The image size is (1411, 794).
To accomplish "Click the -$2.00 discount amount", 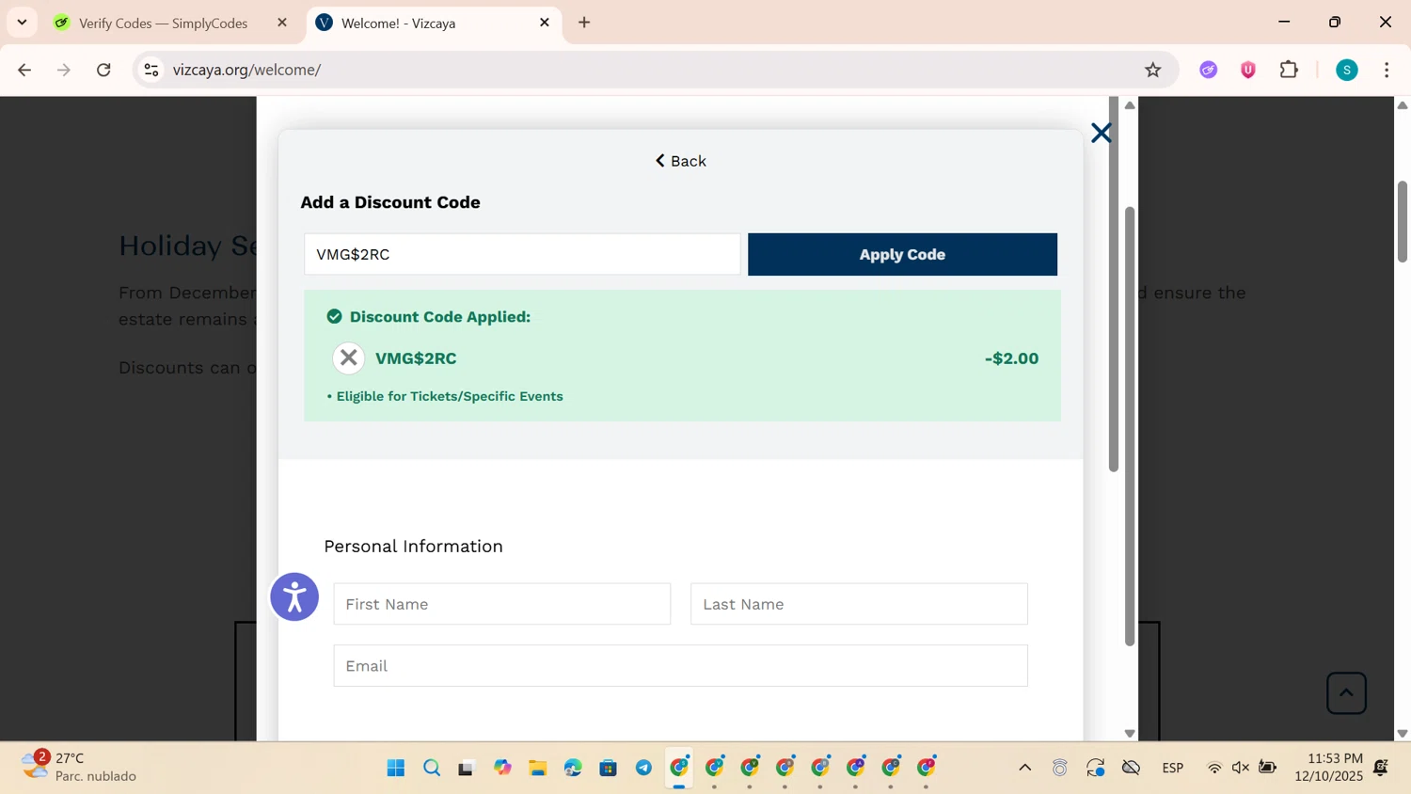I will pyautogui.click(x=1011, y=358).
